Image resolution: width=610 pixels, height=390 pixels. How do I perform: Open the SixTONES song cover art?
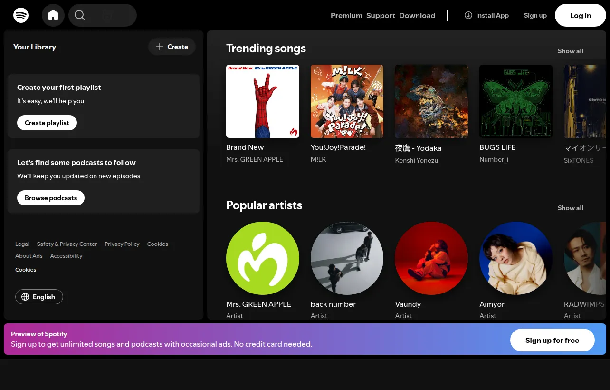click(585, 101)
